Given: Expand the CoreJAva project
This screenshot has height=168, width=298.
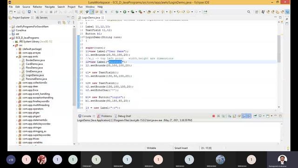Looking at the screenshot, I should coord(10,30).
